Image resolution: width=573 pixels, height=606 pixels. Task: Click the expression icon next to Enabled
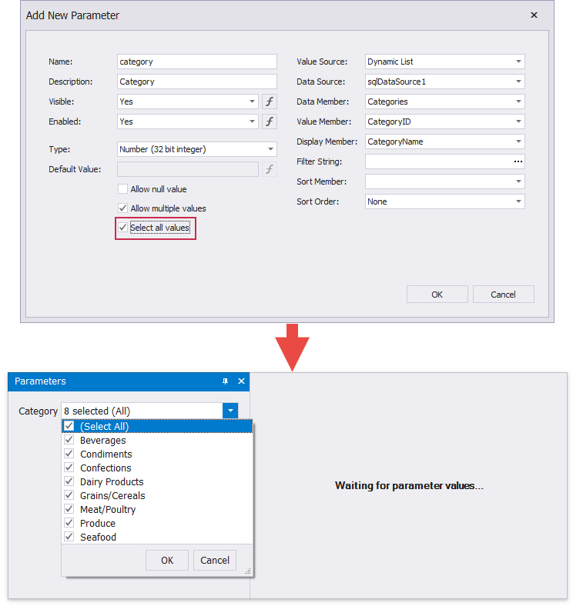click(x=270, y=122)
